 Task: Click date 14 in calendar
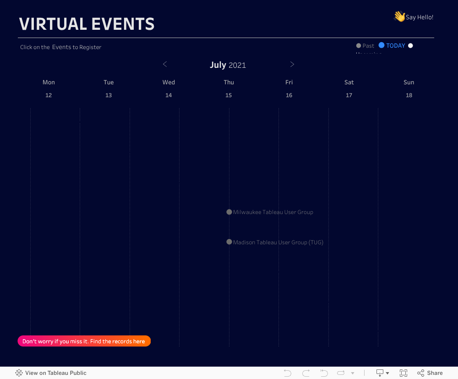point(169,95)
